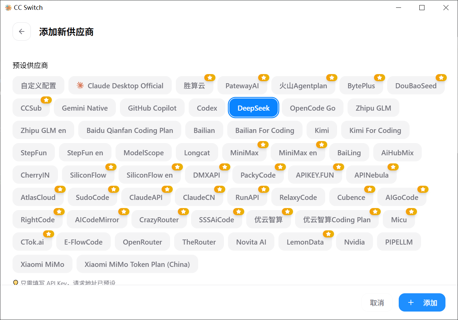Screen dimensions: 458x320
Task: Select the RunAPI preset
Action: click(x=247, y=197)
